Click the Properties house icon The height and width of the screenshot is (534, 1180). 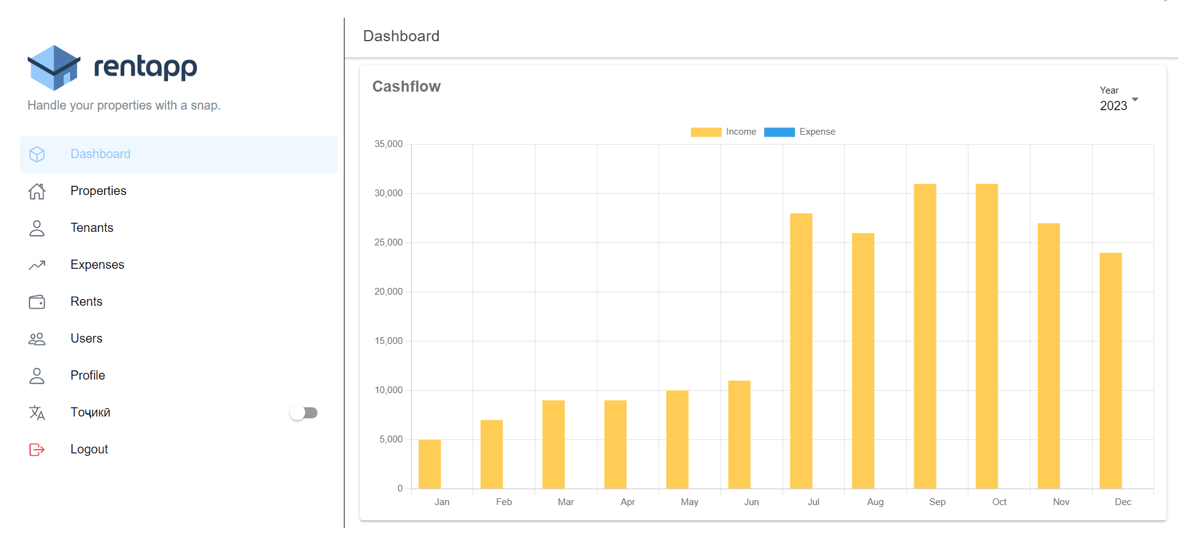click(x=37, y=191)
